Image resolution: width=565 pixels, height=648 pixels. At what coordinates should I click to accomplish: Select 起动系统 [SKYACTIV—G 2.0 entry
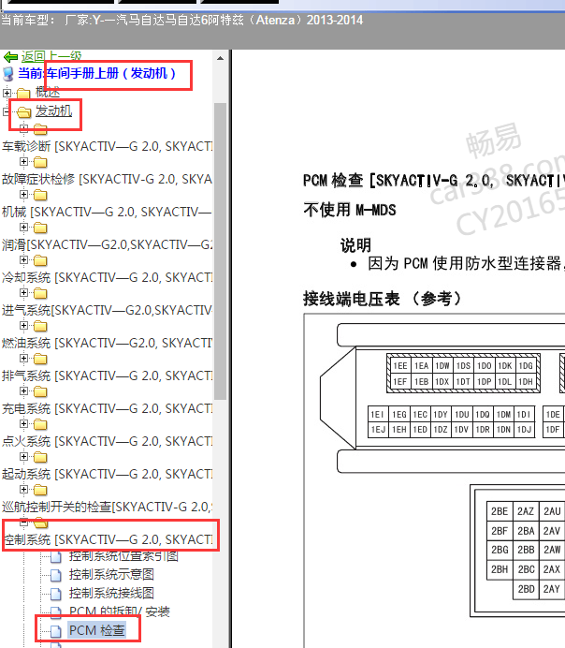coord(108,474)
